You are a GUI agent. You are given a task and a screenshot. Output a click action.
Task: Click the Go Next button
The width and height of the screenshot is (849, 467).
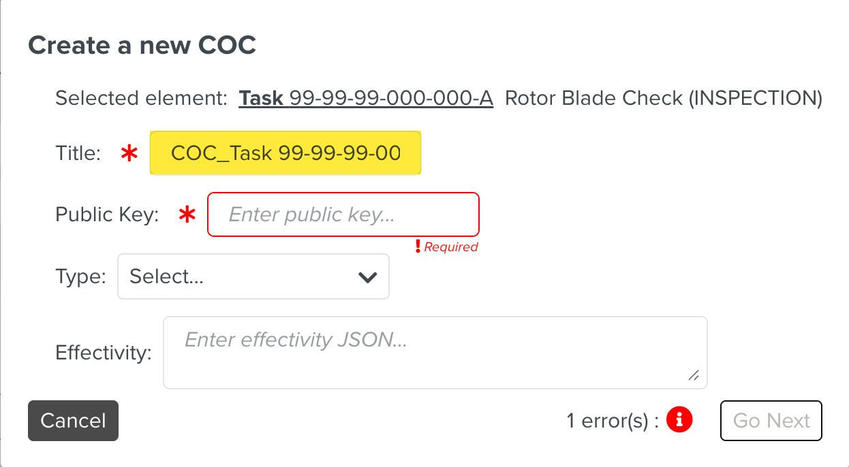tap(771, 421)
